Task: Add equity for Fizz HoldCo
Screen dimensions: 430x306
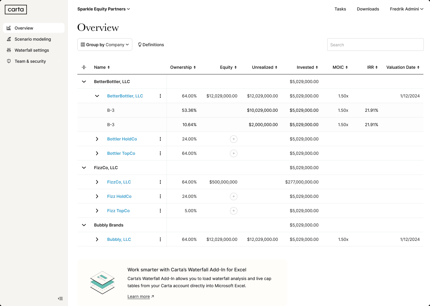Action: coord(234,196)
